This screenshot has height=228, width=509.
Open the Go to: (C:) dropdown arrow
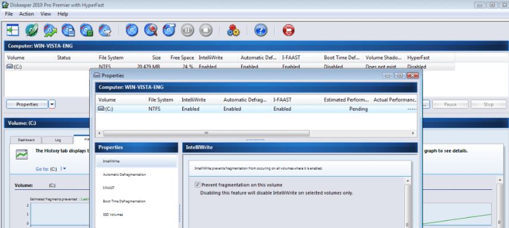tap(64, 169)
